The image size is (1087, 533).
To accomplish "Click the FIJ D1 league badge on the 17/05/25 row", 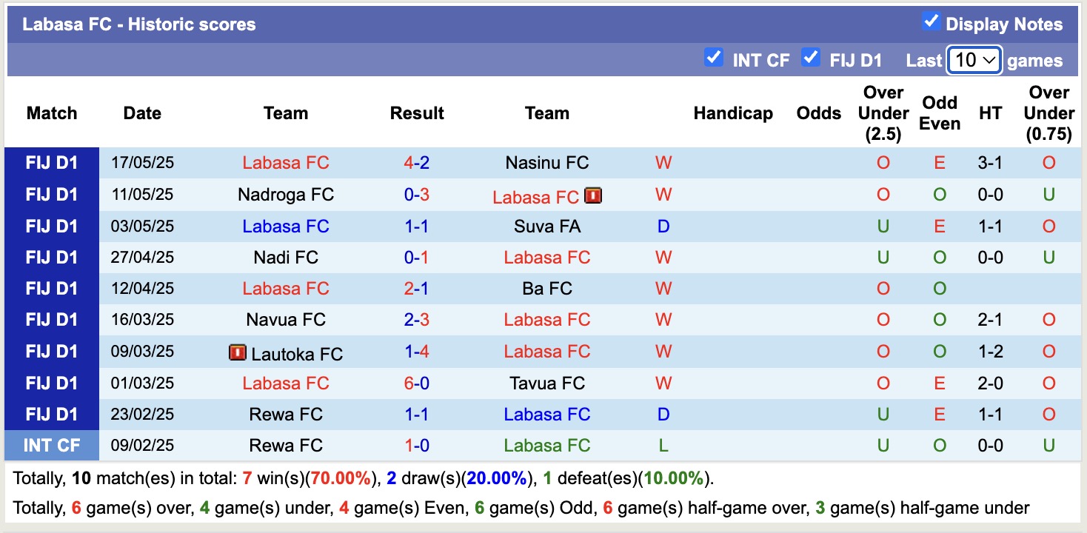I will pyautogui.click(x=51, y=163).
